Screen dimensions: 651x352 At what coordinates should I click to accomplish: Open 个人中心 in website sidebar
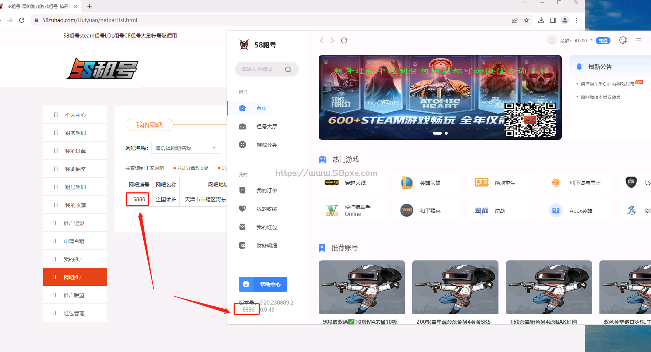pos(75,115)
